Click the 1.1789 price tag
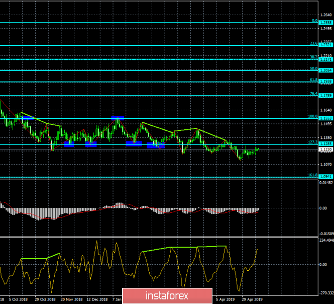Image resolution: width=334 pixels, height=304 pixels. click(x=326, y=96)
